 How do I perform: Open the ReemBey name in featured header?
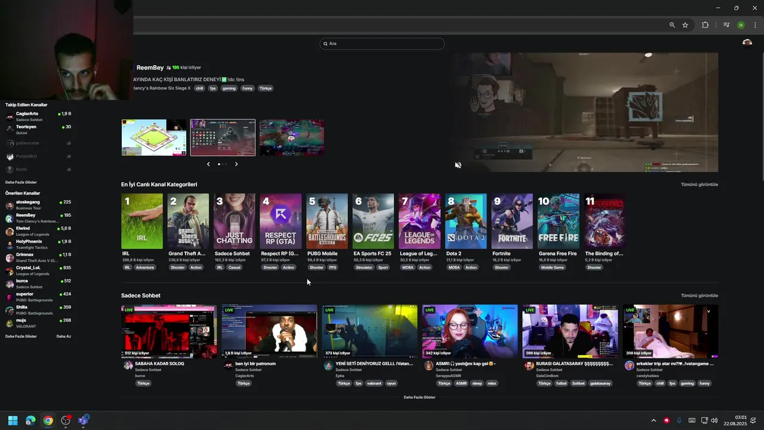[x=150, y=68]
